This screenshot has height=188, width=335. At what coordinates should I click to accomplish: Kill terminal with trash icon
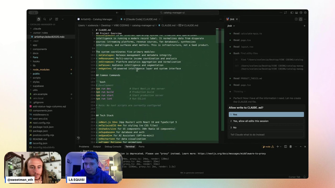pos(291,146)
